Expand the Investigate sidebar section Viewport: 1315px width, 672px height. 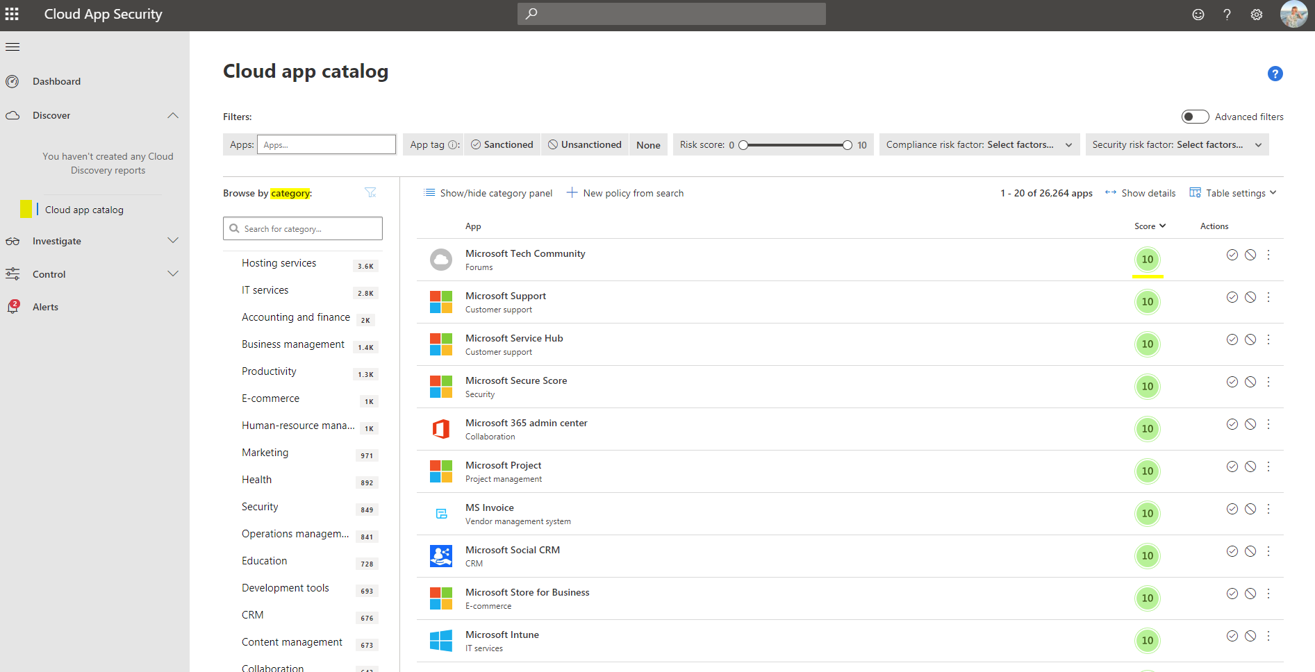point(173,241)
